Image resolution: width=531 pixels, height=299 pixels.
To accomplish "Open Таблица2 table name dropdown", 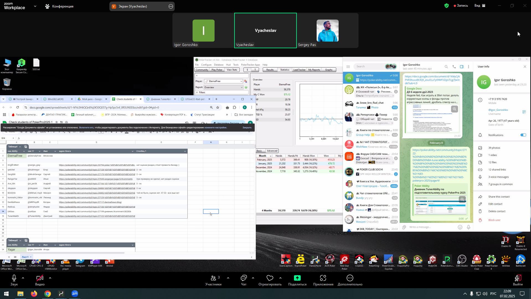I will tap(20, 240).
